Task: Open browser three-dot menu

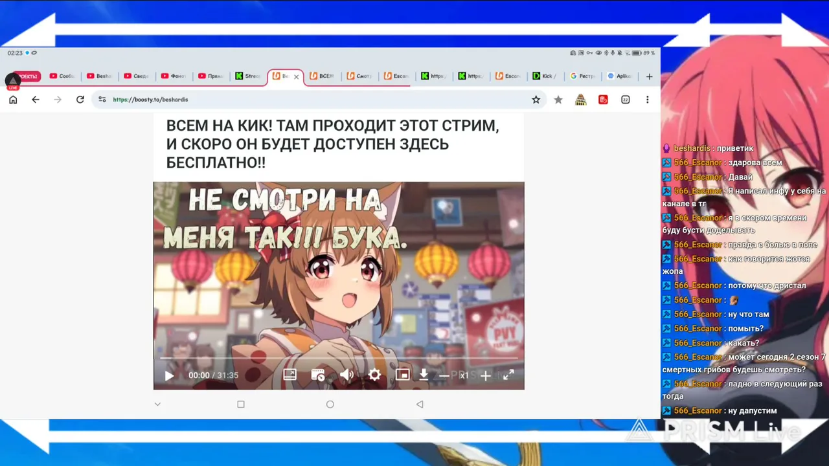Action: 647,100
